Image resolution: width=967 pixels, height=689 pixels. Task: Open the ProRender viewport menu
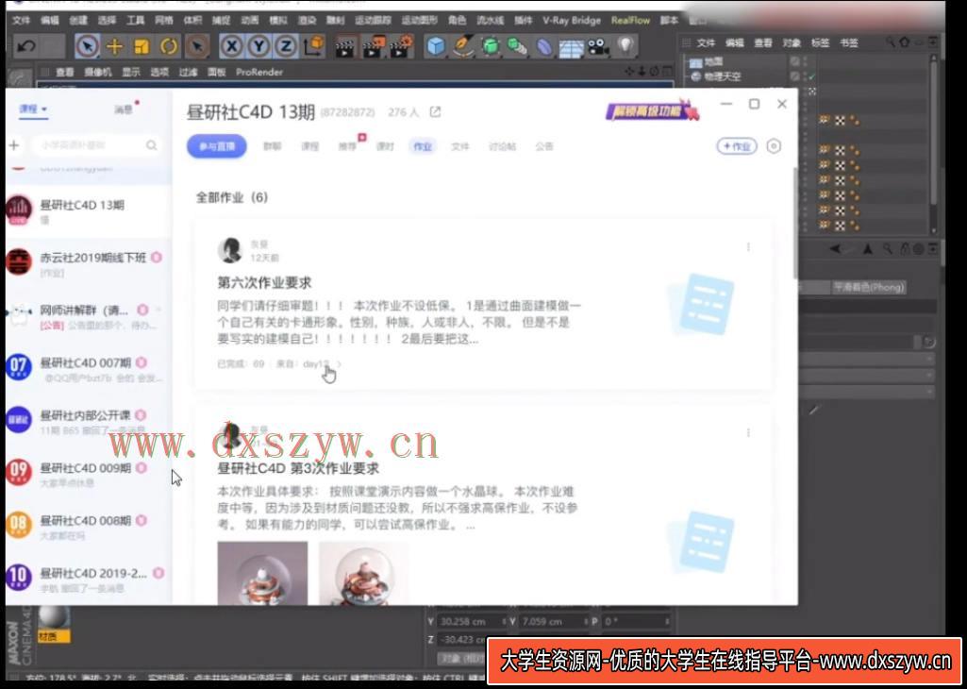coord(259,72)
